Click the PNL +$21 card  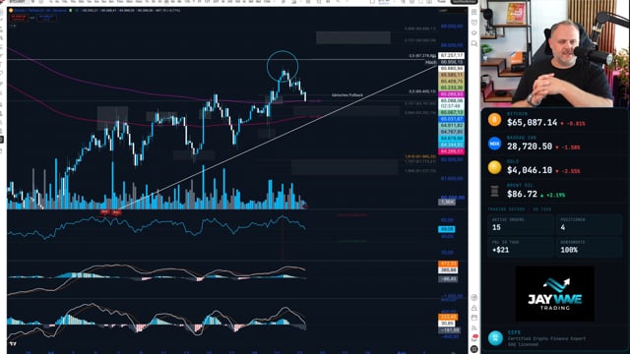coord(521,247)
